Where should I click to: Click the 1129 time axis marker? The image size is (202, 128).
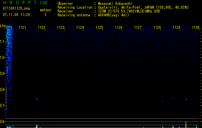coord(177,27)
